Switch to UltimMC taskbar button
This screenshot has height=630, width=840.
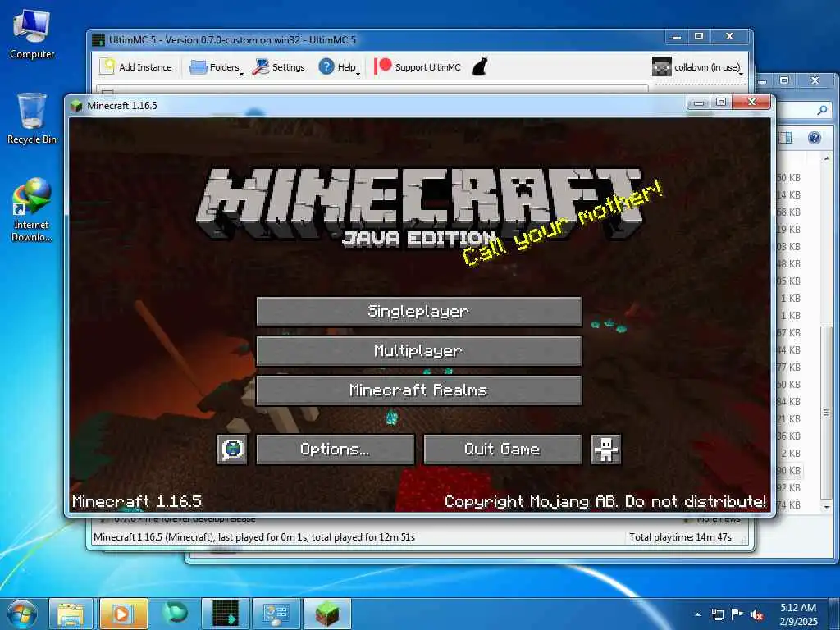pyautogui.click(x=225, y=614)
